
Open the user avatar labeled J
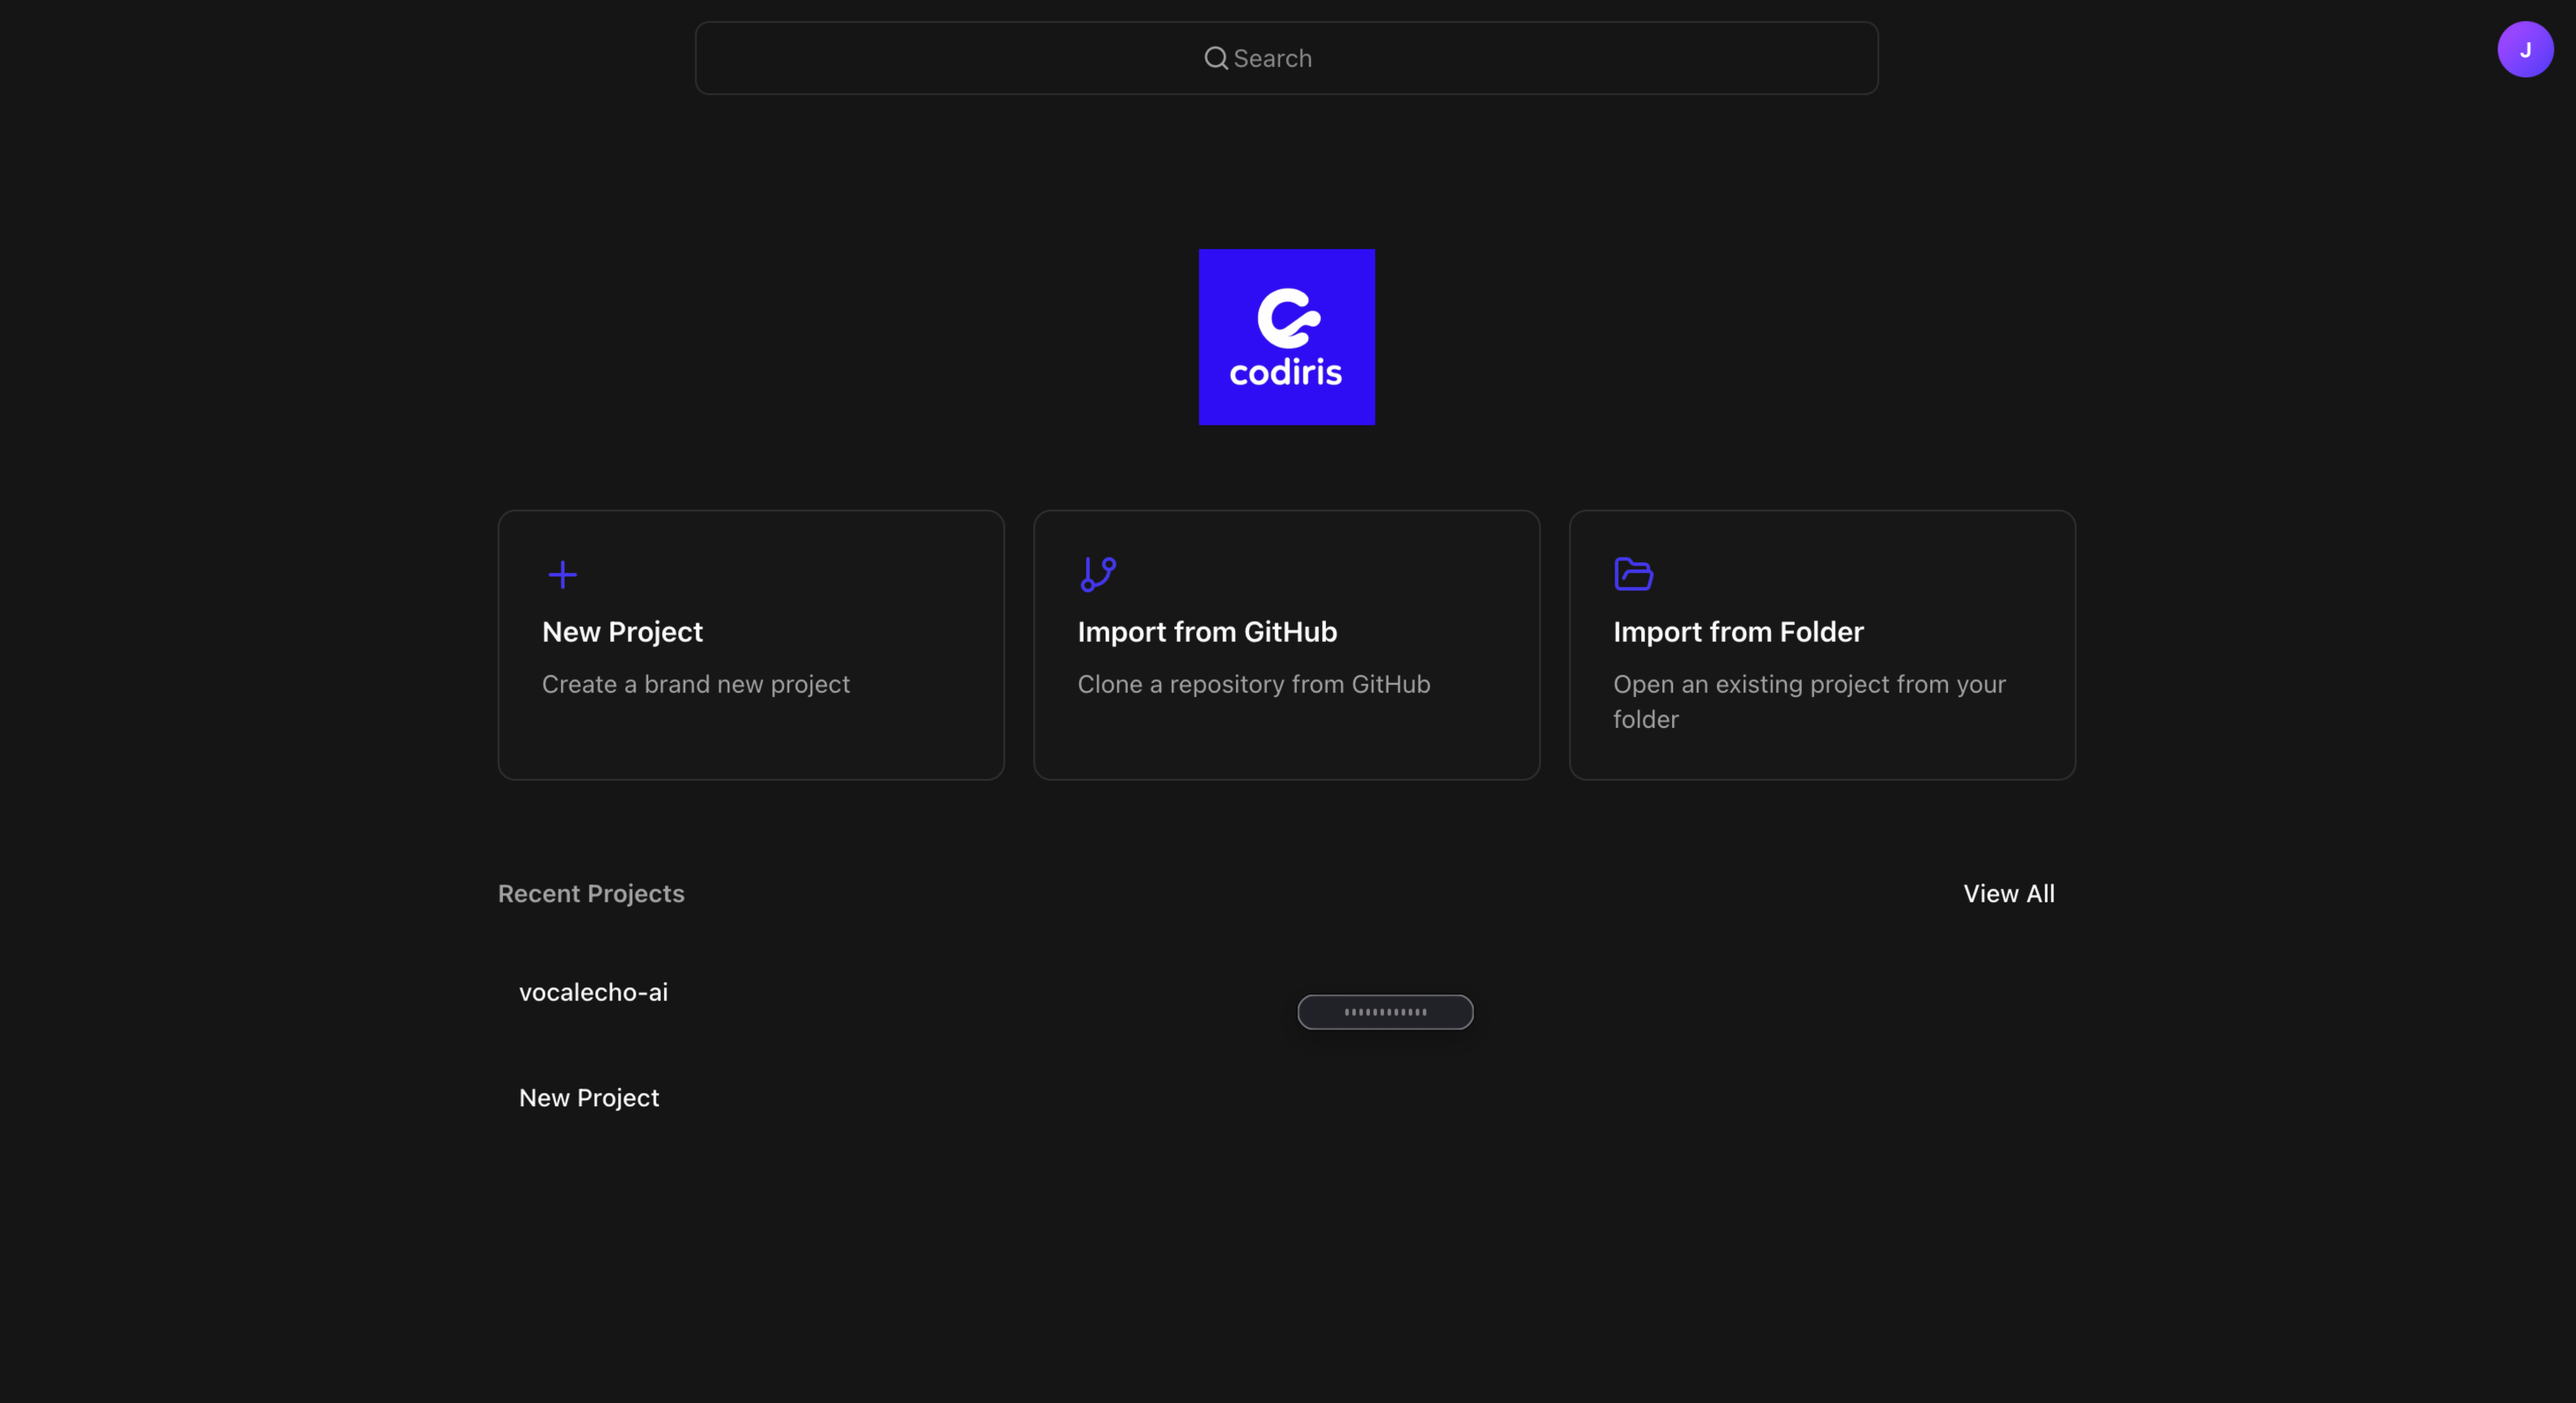tap(2525, 49)
